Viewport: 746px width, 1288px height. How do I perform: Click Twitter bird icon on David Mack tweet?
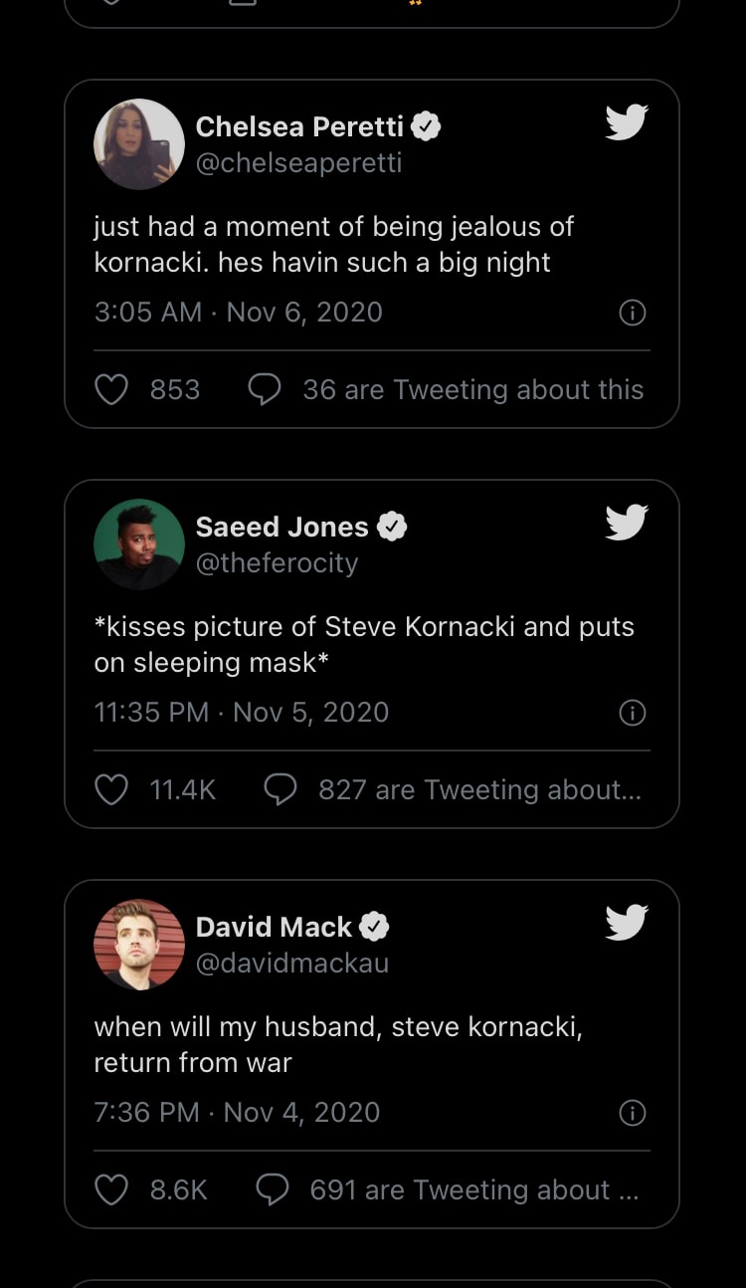[627, 923]
